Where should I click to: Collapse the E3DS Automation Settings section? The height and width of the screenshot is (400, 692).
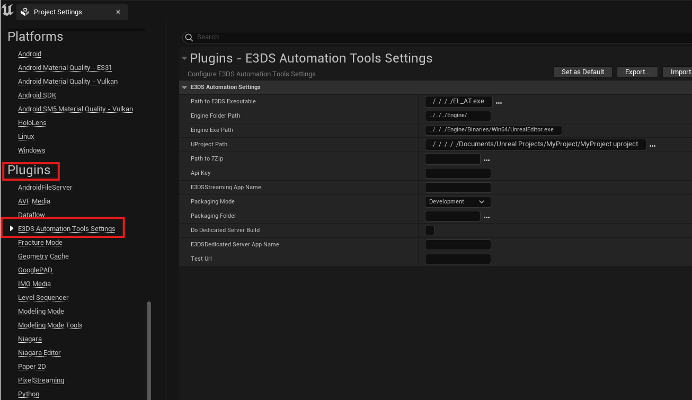(x=184, y=87)
